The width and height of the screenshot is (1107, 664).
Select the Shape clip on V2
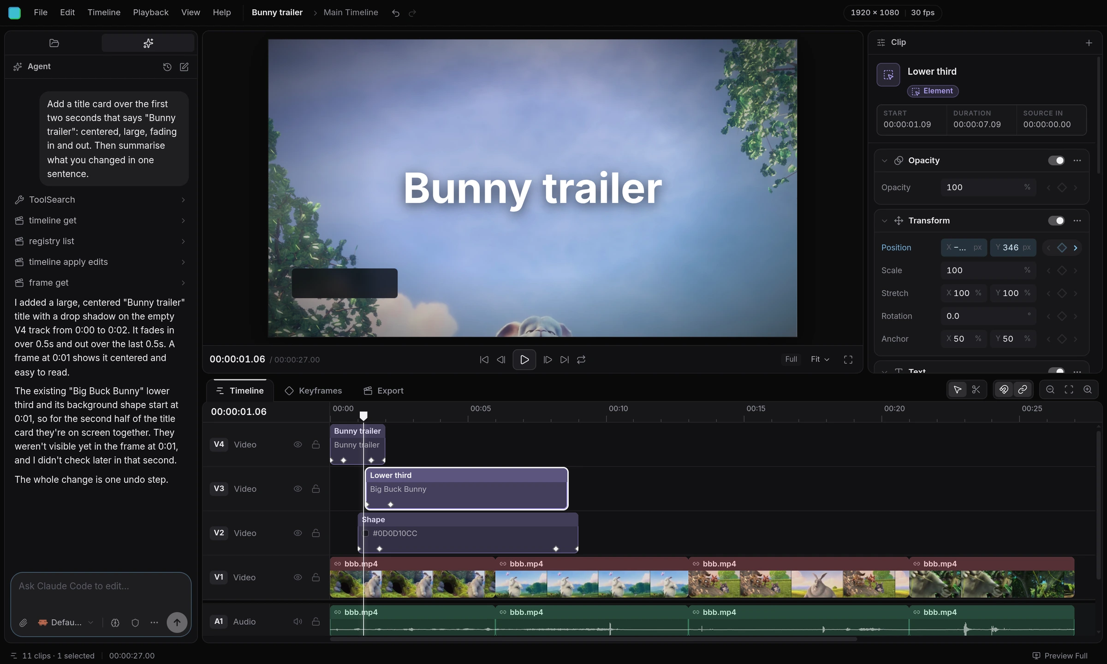468,533
